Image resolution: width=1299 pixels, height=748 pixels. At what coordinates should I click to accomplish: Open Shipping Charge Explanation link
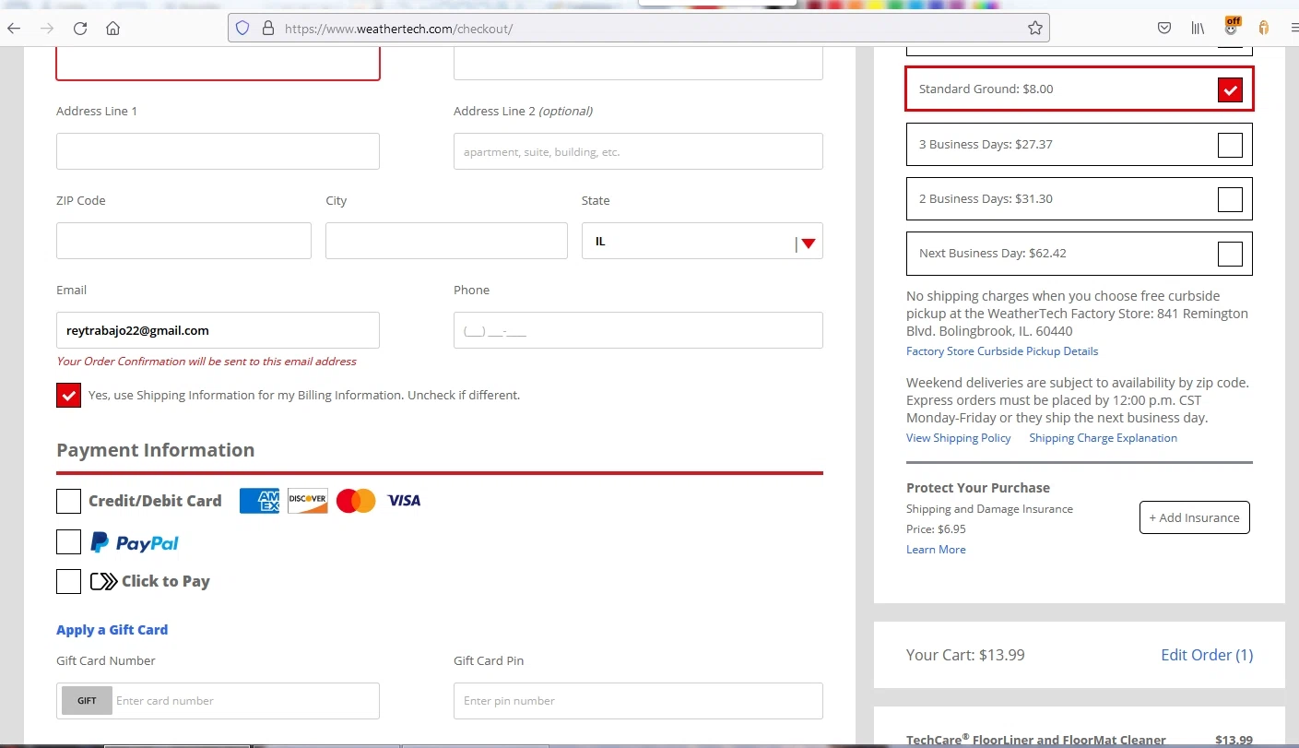(1103, 438)
